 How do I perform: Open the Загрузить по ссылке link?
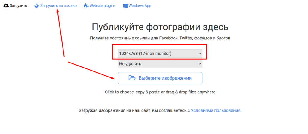coord(58,6)
